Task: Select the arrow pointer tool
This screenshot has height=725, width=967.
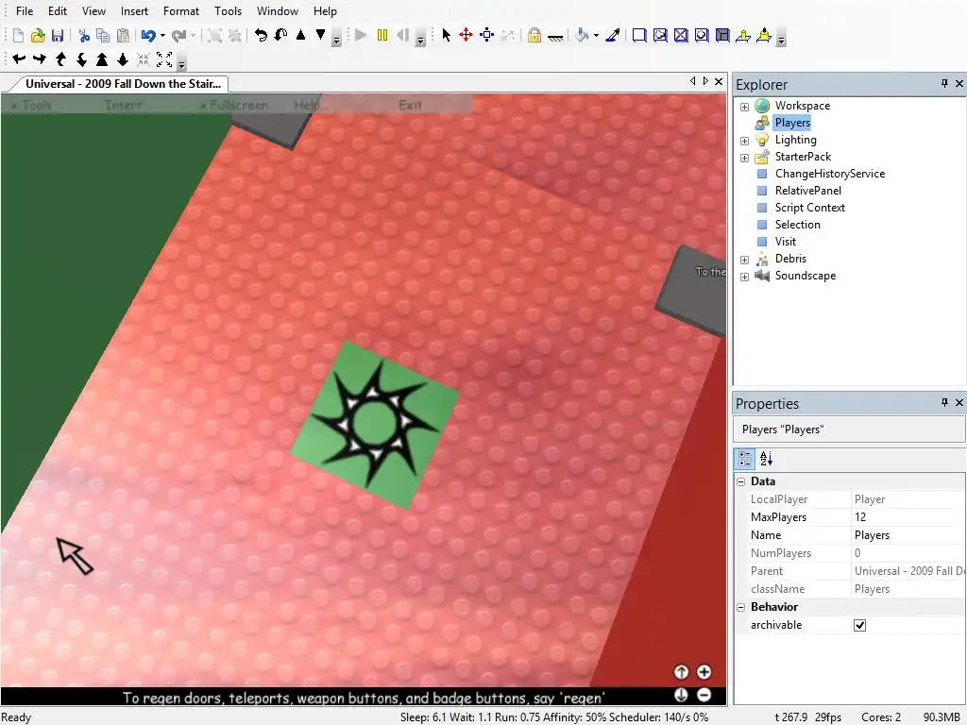Action: [447, 35]
